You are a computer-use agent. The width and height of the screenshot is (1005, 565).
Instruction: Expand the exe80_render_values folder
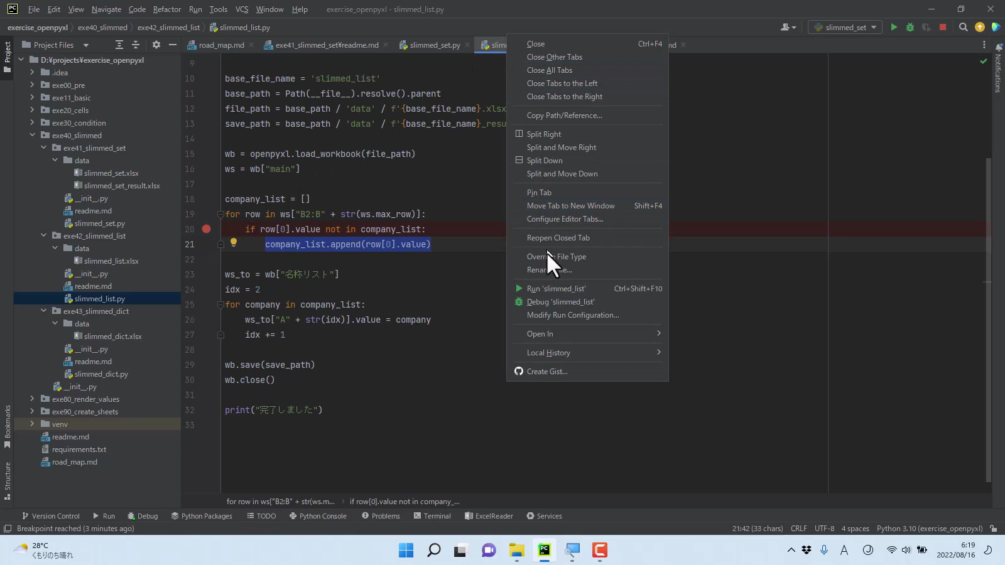pyautogui.click(x=32, y=399)
